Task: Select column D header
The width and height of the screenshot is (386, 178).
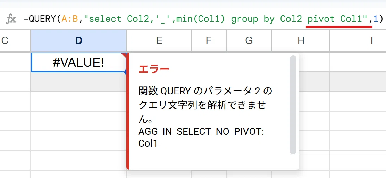Action: point(79,40)
